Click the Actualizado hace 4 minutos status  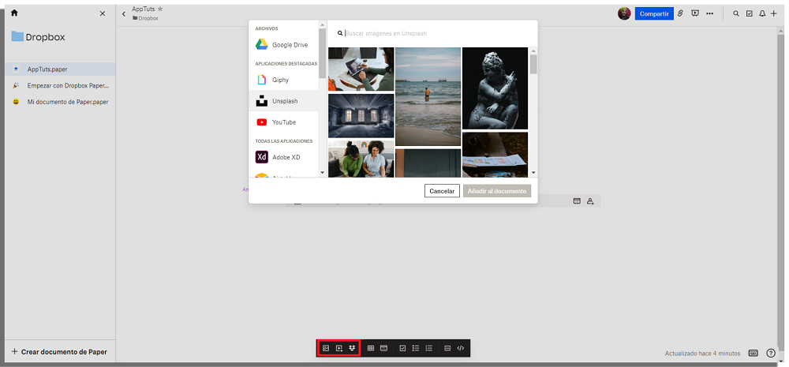pyautogui.click(x=702, y=354)
